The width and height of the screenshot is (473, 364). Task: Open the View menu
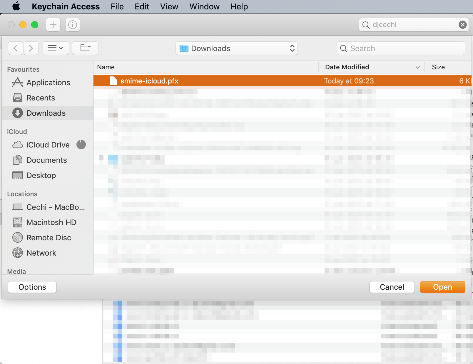click(169, 6)
